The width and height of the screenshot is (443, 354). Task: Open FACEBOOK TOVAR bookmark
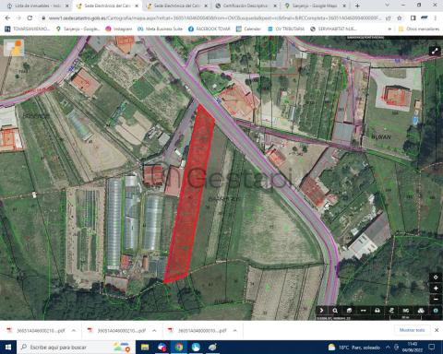pos(209,29)
